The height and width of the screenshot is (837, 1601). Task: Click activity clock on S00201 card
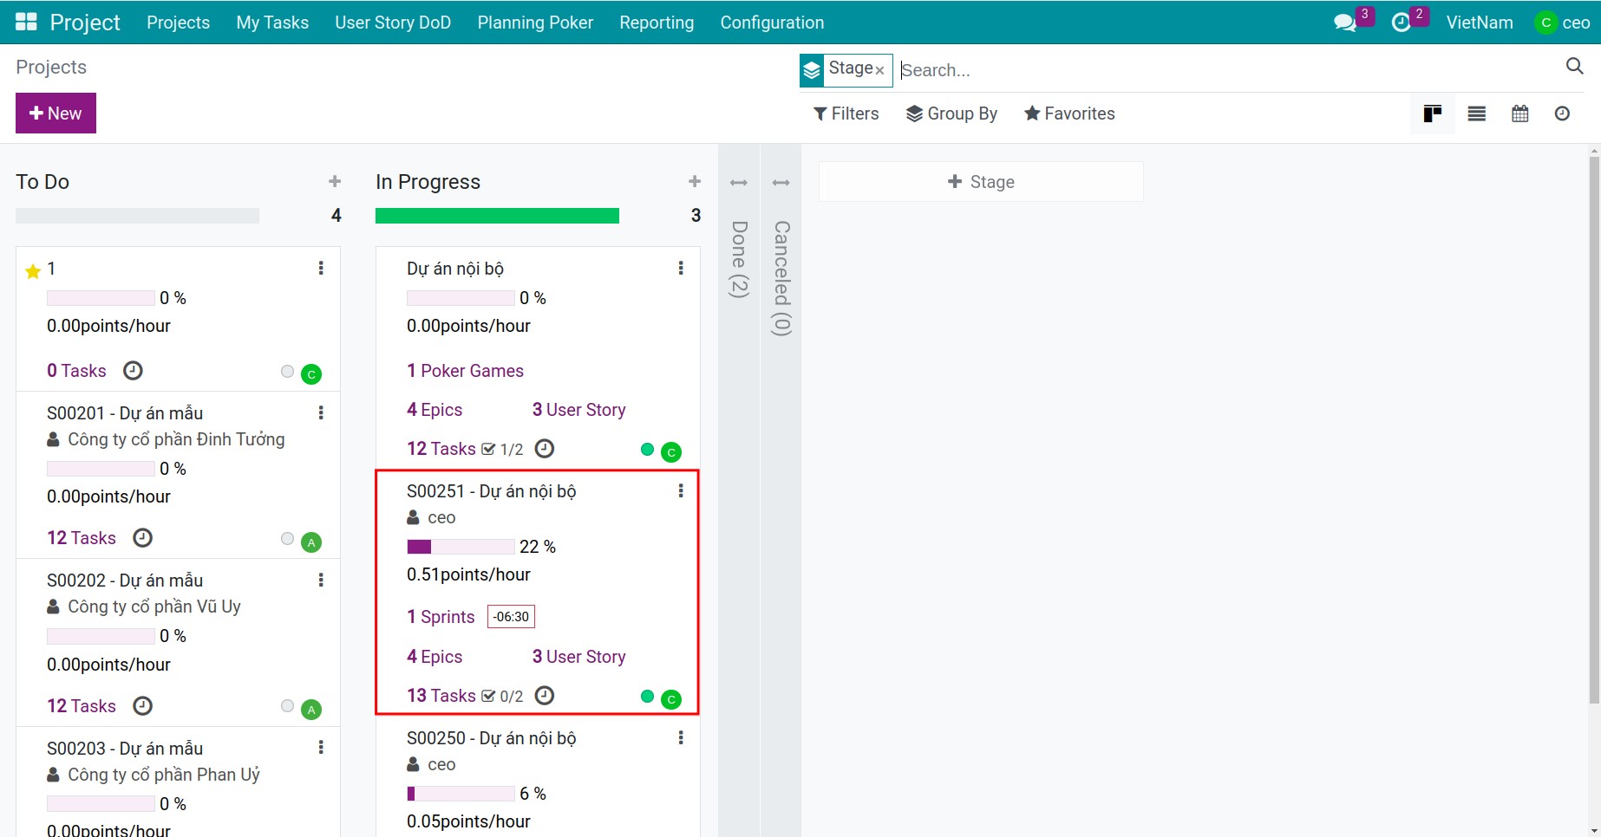pyautogui.click(x=142, y=538)
